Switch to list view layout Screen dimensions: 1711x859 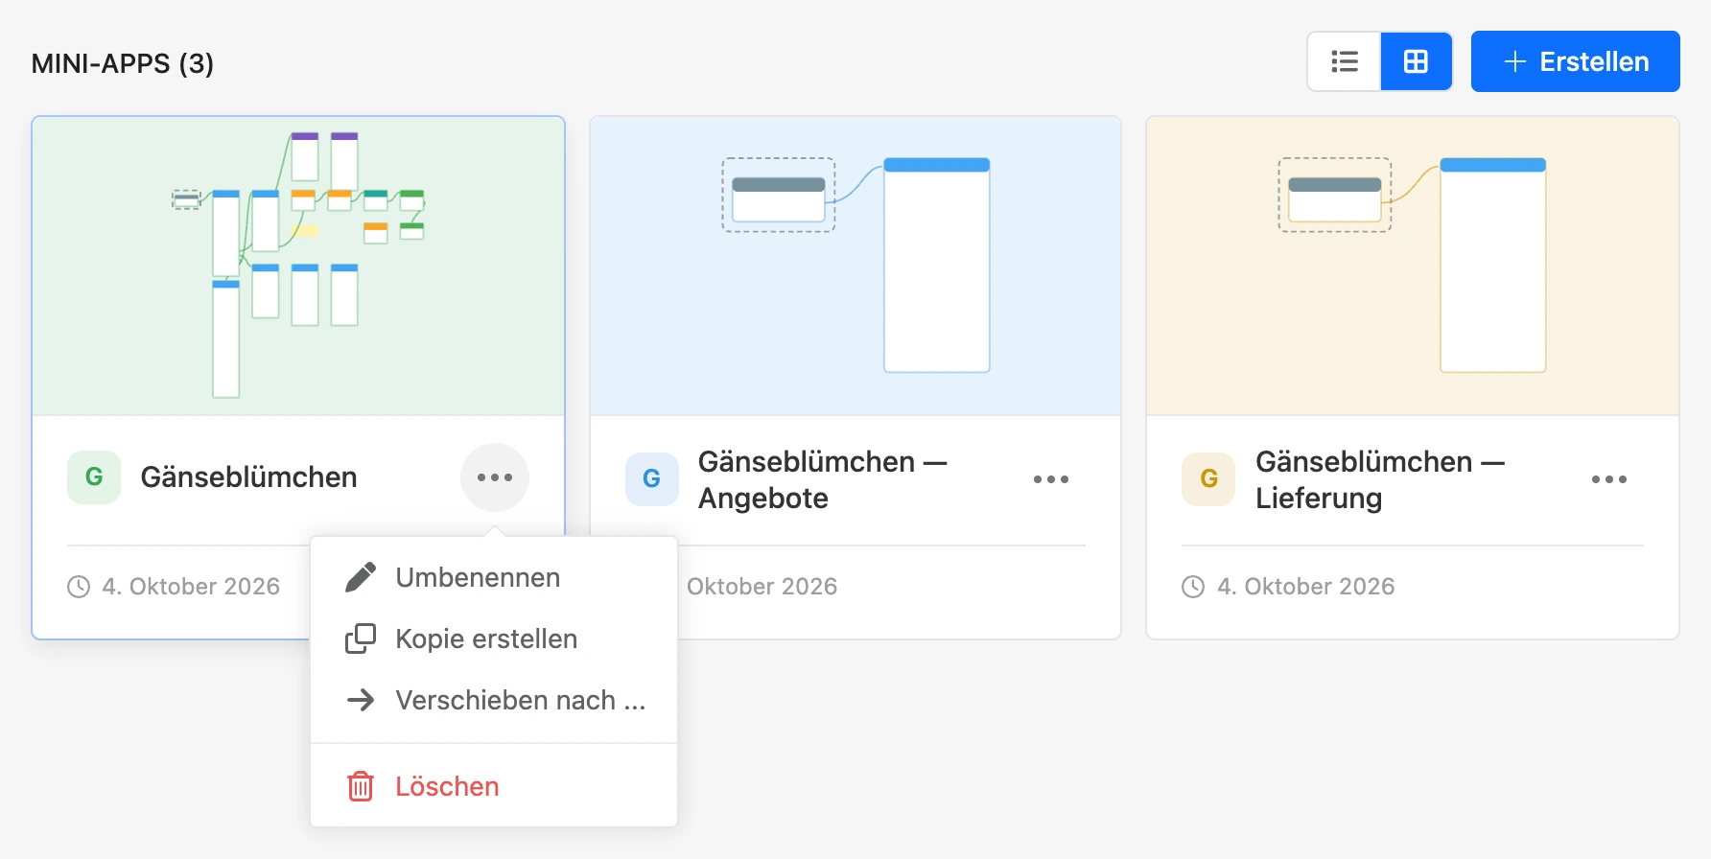(1345, 61)
